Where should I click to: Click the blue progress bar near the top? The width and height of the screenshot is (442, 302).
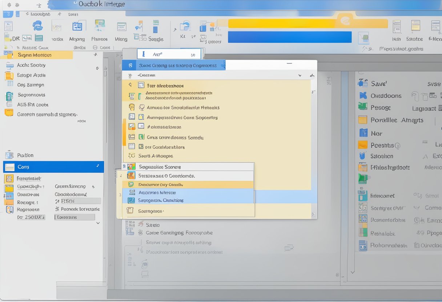(289, 37)
